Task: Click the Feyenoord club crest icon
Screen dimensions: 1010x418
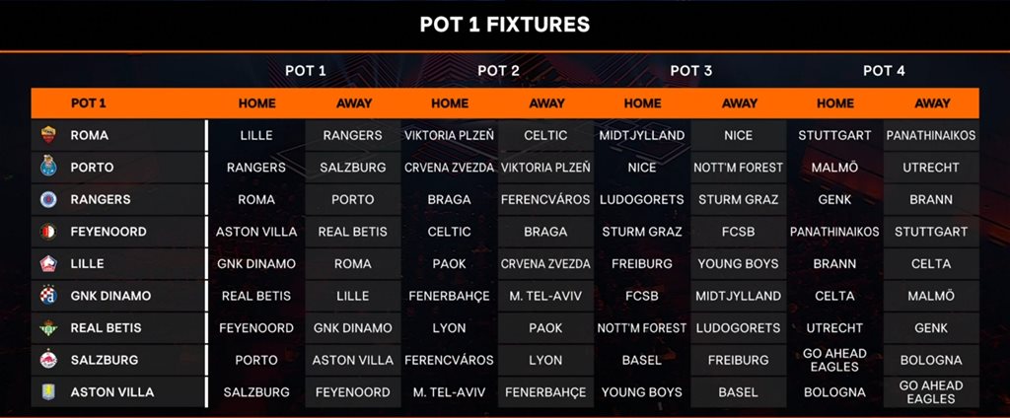Action: (48, 232)
